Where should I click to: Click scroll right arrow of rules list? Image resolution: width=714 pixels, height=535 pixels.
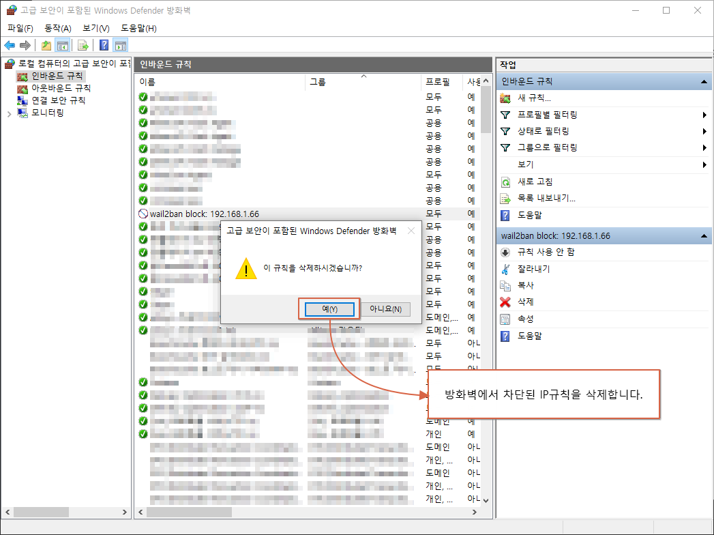[x=475, y=512]
